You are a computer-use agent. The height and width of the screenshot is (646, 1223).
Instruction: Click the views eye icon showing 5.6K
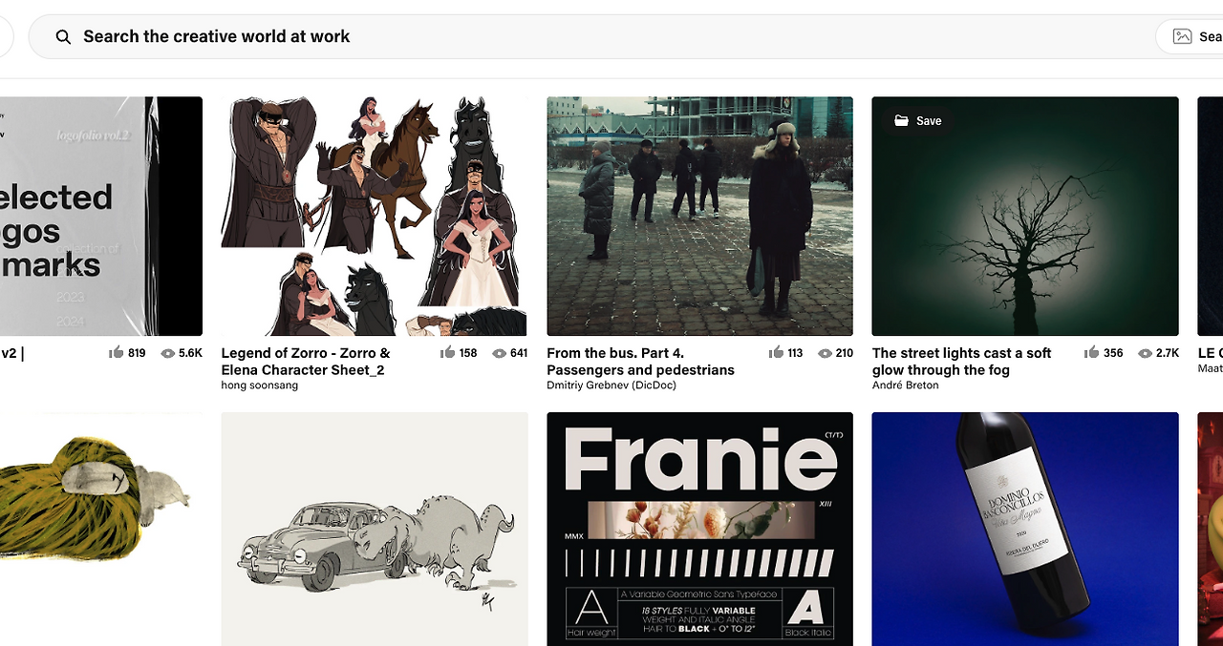pyautogui.click(x=168, y=353)
